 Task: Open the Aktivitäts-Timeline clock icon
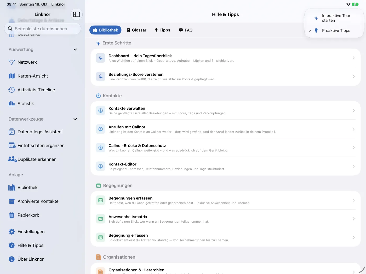coord(12,90)
